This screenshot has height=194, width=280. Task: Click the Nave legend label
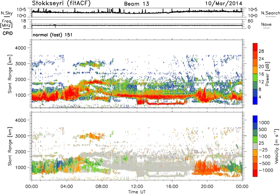click(x=266, y=25)
